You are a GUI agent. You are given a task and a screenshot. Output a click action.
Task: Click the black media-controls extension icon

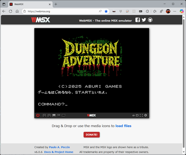point(141,11)
